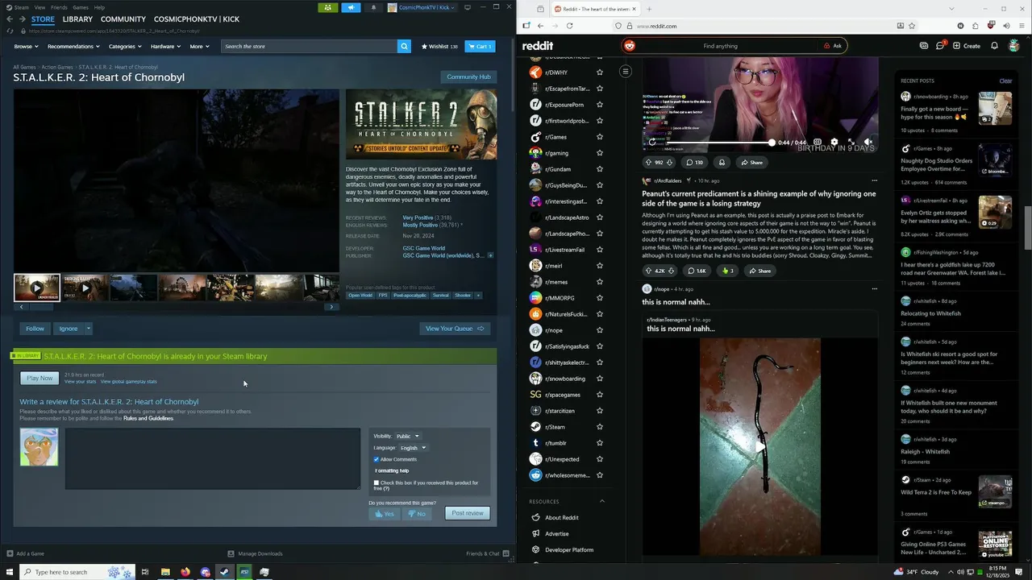This screenshot has width=1032, height=580.
Task: Open File Explorer from taskbar
Action: click(x=165, y=572)
